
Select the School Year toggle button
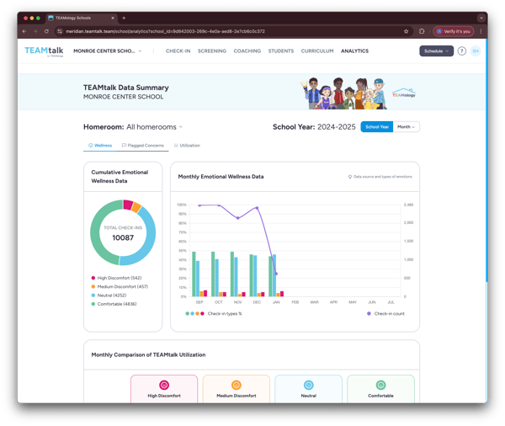pos(377,127)
